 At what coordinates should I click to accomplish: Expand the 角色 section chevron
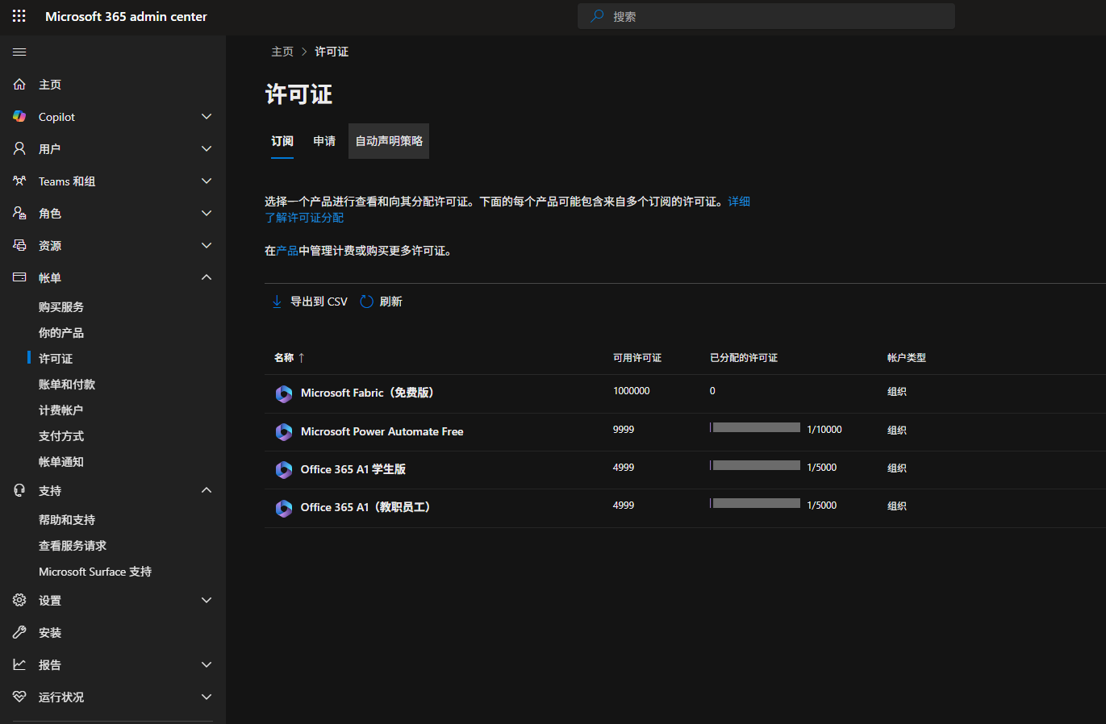207,213
